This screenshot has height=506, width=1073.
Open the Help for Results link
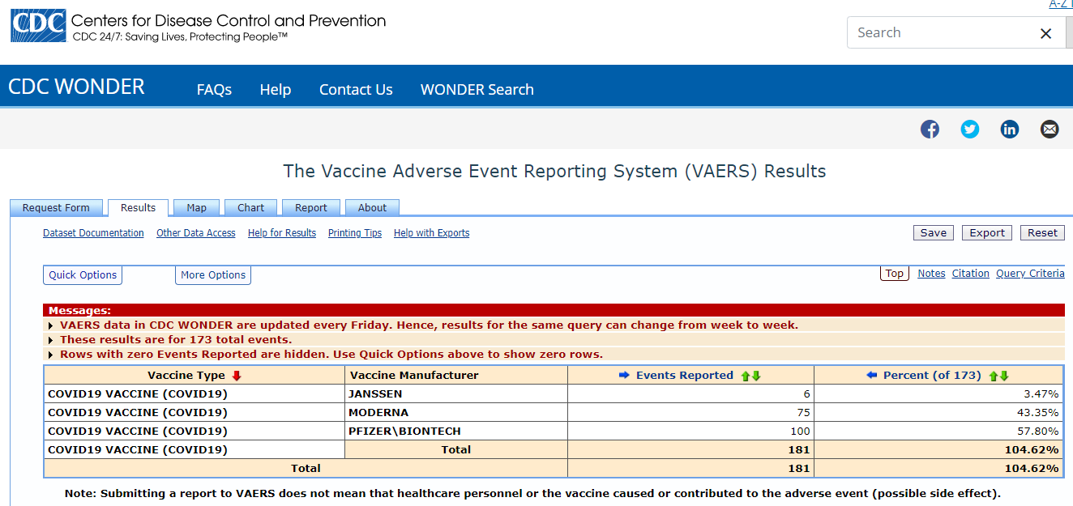[x=282, y=233]
